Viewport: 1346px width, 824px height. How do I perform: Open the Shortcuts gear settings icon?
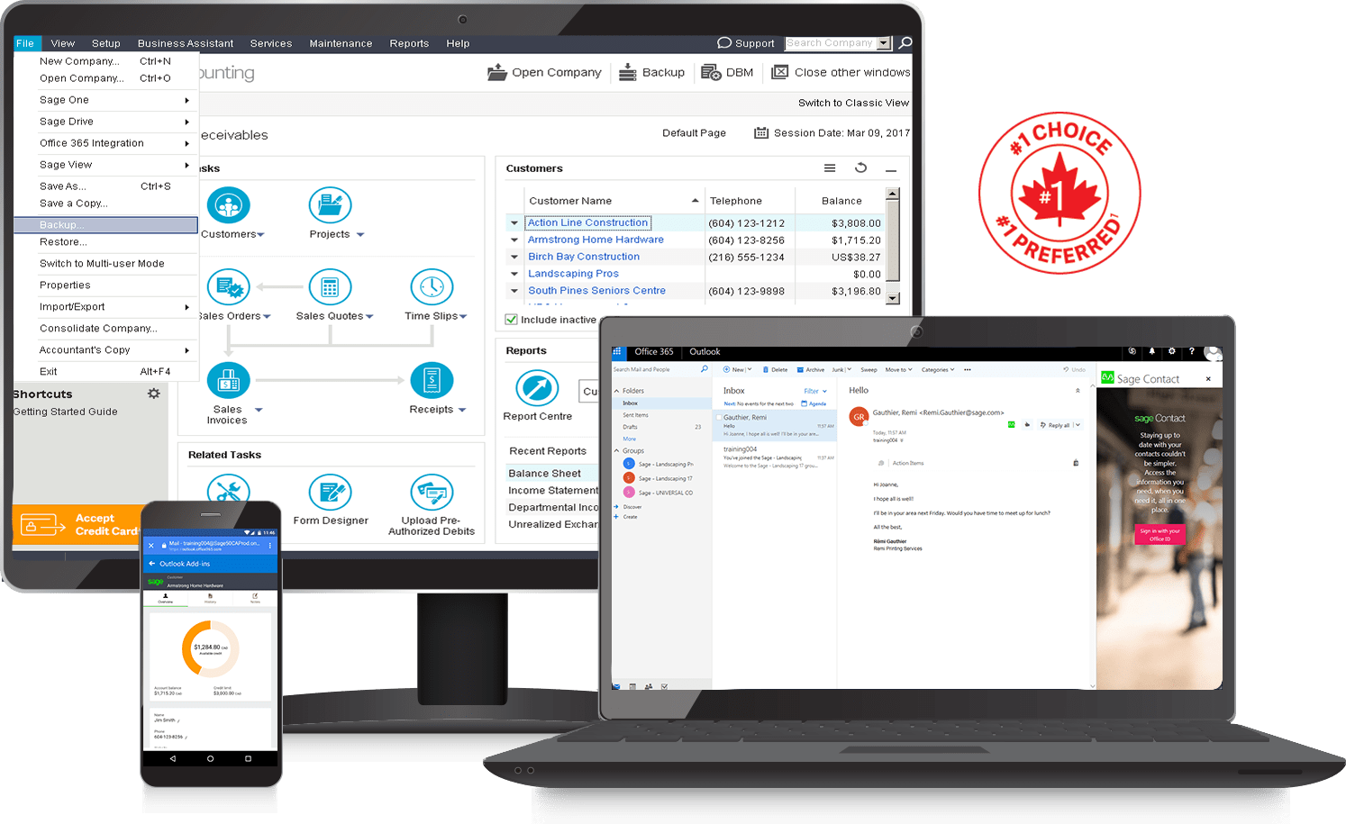click(154, 394)
